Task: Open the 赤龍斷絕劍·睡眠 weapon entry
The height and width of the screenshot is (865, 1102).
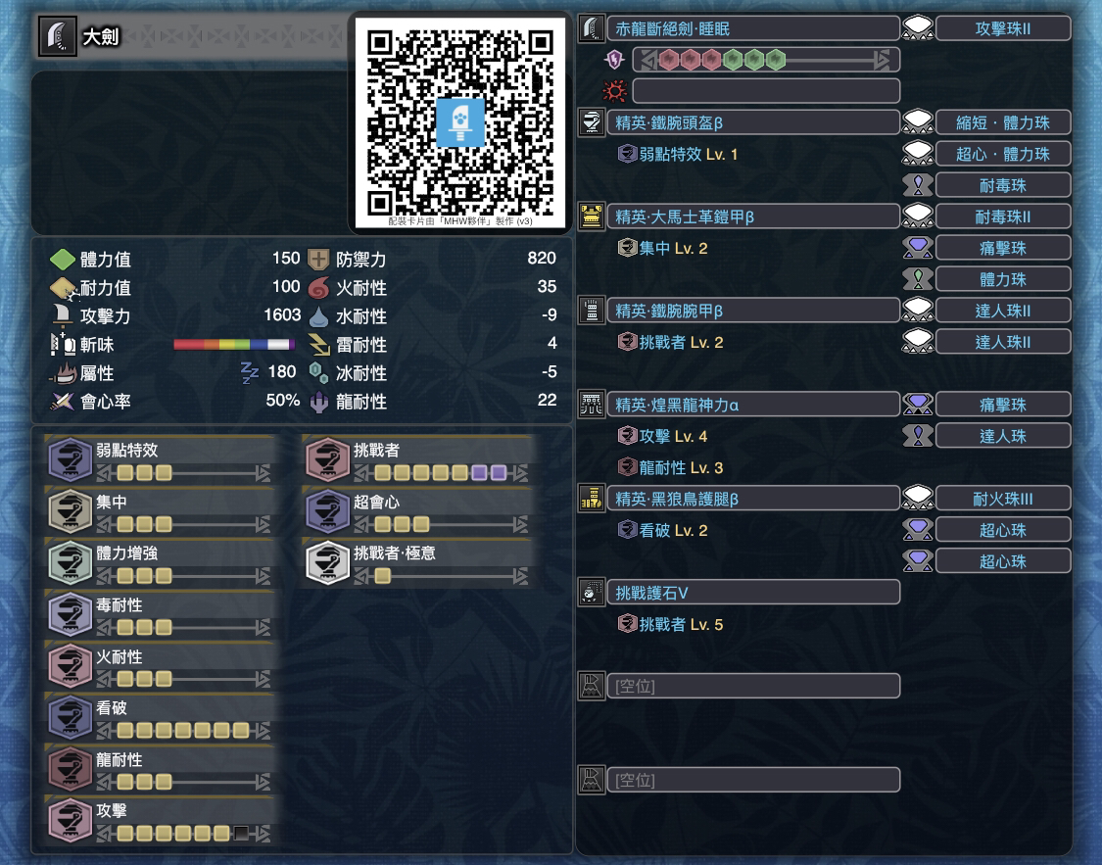Action: click(x=753, y=28)
